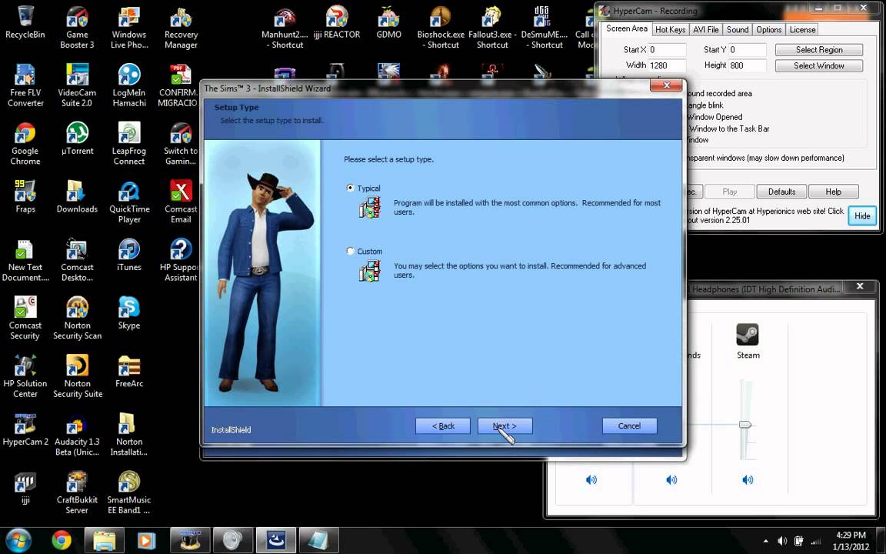This screenshot has width=886, height=554.
Task: Open the Sound tab in HyperCam
Action: coord(738,29)
